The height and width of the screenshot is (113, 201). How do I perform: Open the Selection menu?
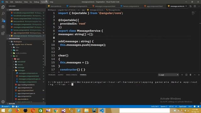[19, 2]
